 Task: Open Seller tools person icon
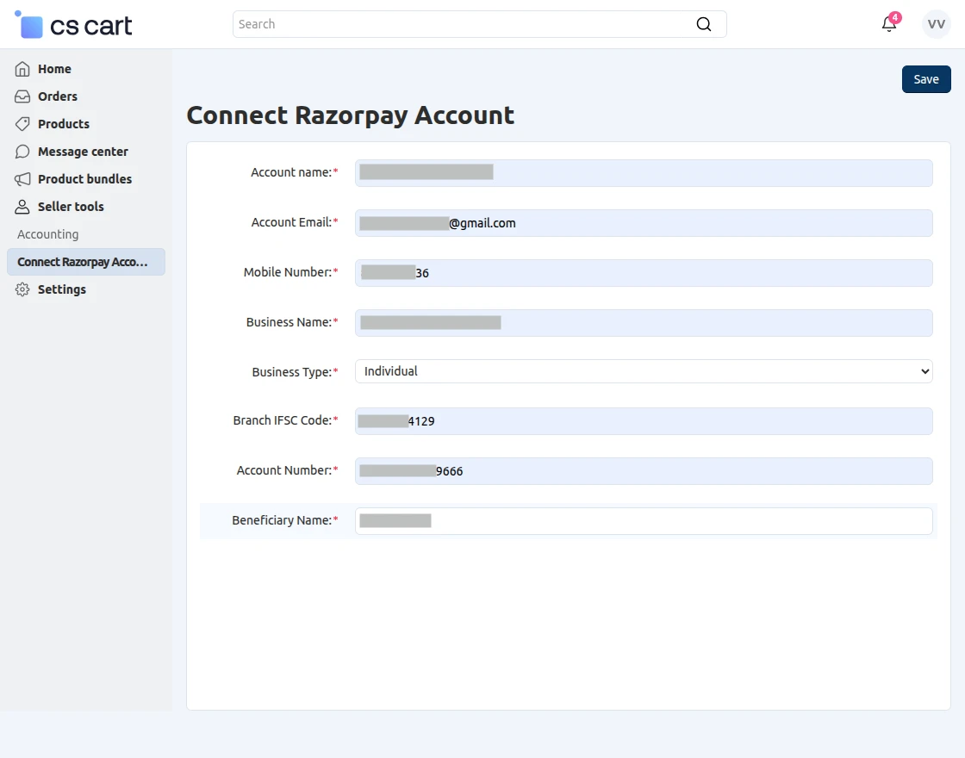[x=22, y=206]
